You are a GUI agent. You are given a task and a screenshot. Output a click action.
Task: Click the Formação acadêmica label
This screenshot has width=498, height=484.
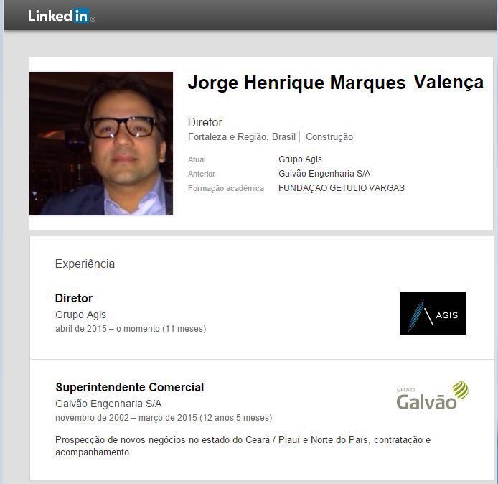(x=226, y=188)
